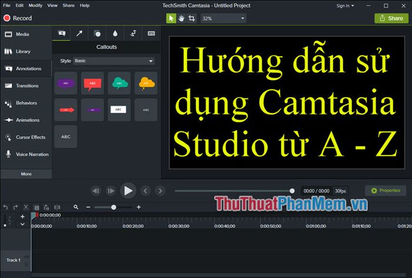Click the Redo icon in timeline toolbar
The width and height of the screenshot is (412, 278).
[x=15, y=207]
